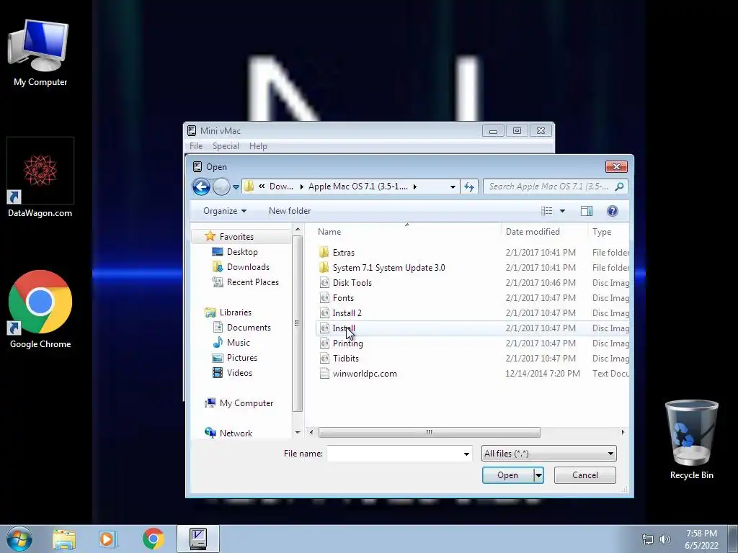The width and height of the screenshot is (738, 553).
Task: Change your view icon in toolbar
Action: 546,211
